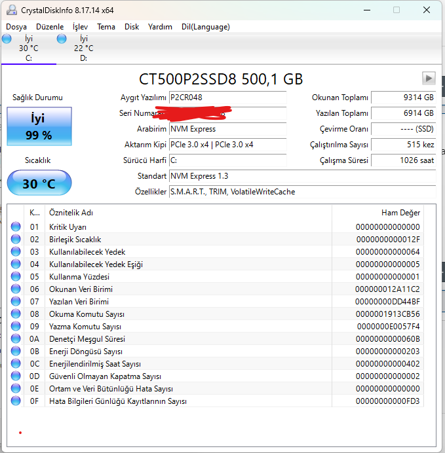Click raw value 00000000DD44BF
This screenshot has height=453, width=445.
coord(387,302)
